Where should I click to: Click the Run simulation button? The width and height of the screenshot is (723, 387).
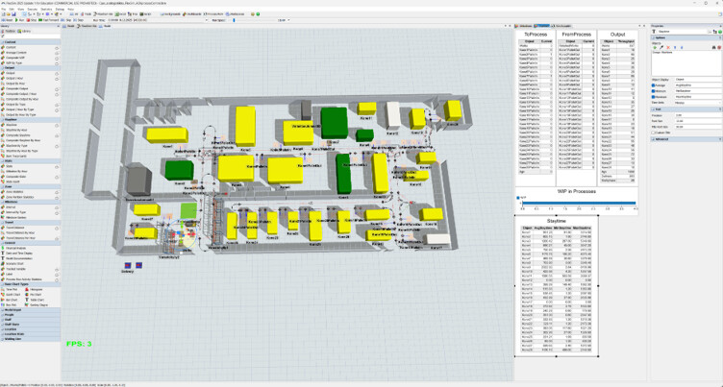[x=20, y=20]
